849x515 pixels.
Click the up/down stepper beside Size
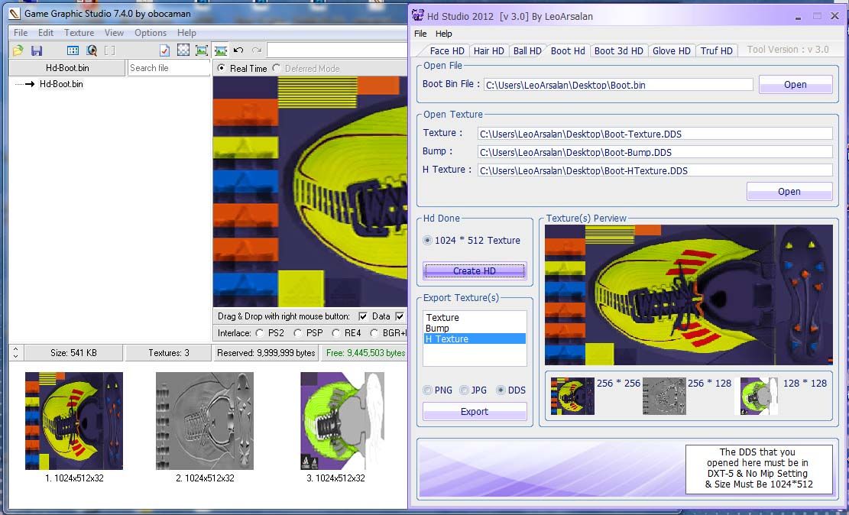16,353
